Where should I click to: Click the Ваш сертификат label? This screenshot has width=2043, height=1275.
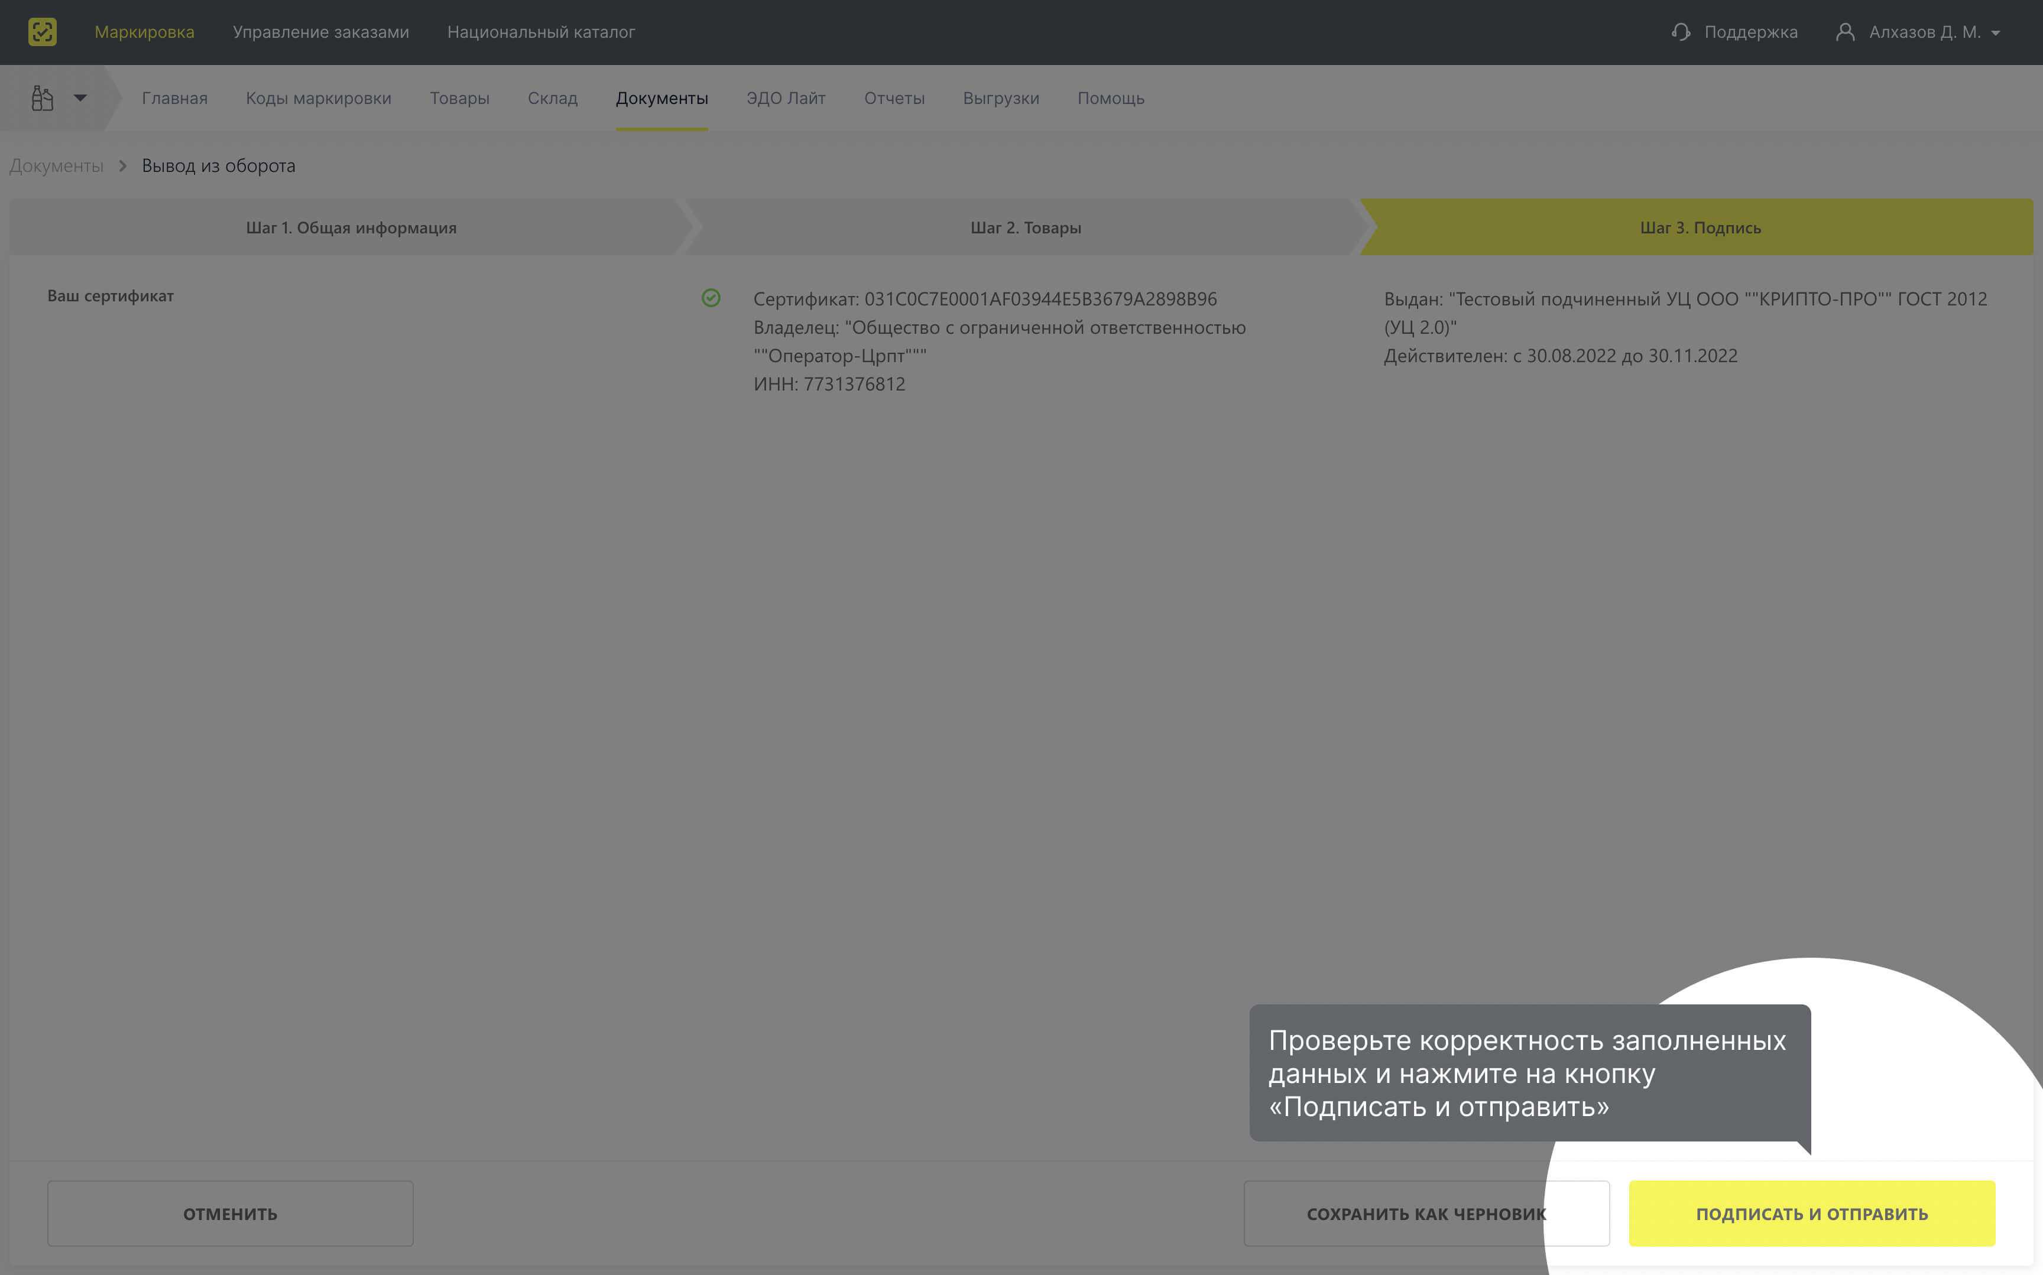(x=111, y=296)
